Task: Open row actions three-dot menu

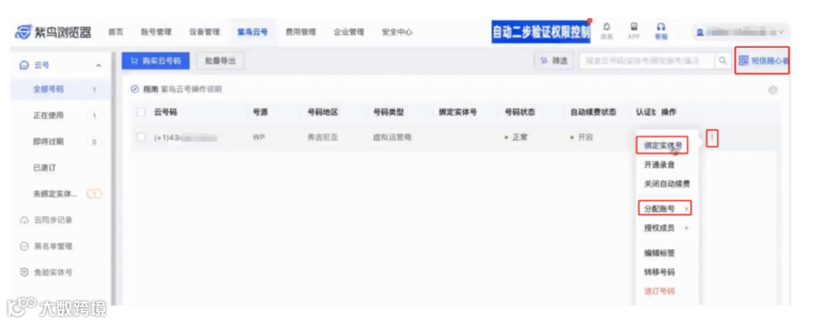Action: [712, 138]
